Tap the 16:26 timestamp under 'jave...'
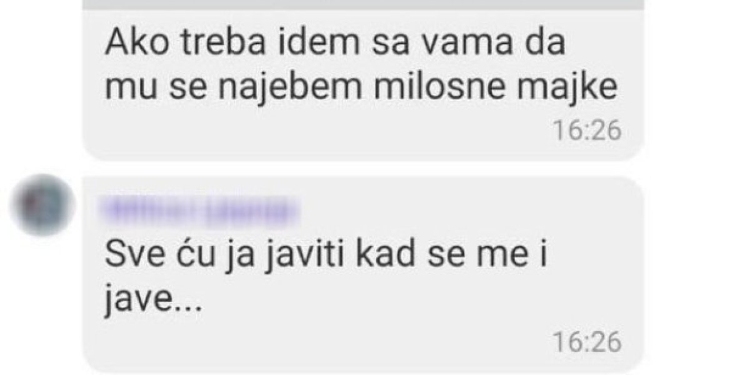 [x=587, y=342]
